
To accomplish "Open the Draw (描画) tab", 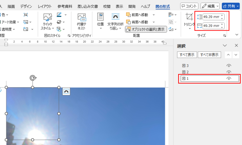I will click(x=11, y=6).
